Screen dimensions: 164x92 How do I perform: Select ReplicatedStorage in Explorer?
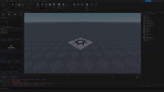[149, 24]
